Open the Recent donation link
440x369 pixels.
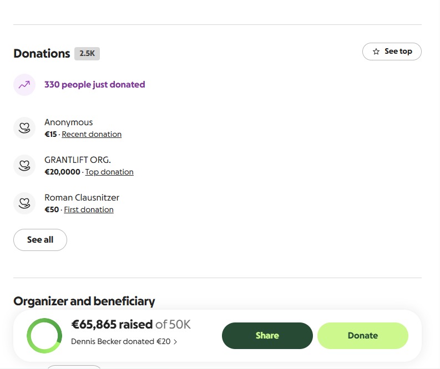click(92, 134)
